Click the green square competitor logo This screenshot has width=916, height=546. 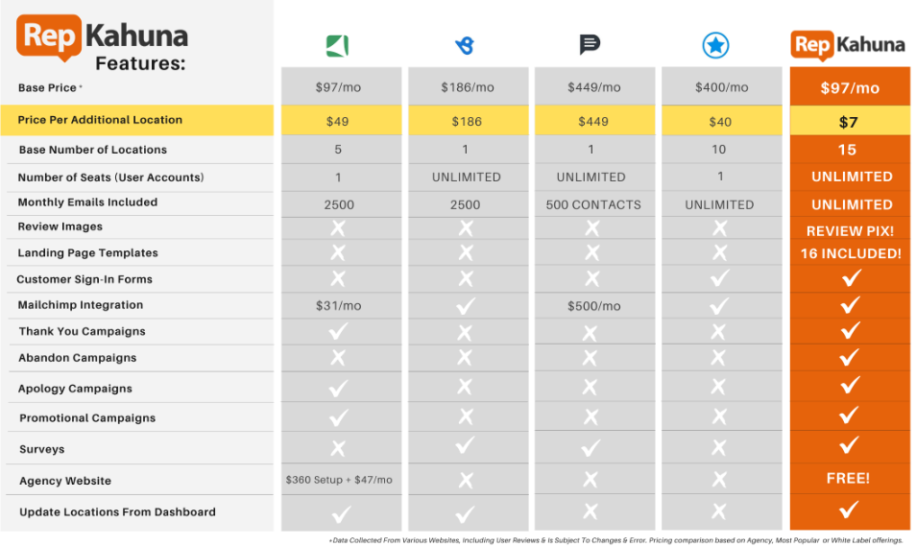click(337, 45)
